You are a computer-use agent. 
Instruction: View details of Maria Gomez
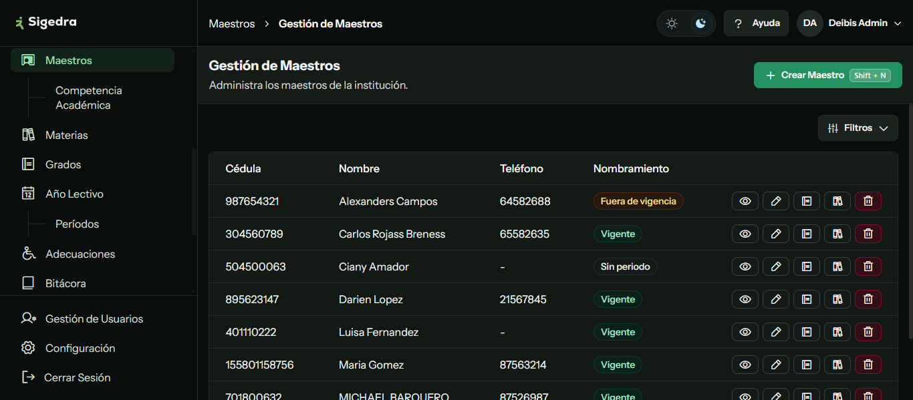[x=745, y=365]
